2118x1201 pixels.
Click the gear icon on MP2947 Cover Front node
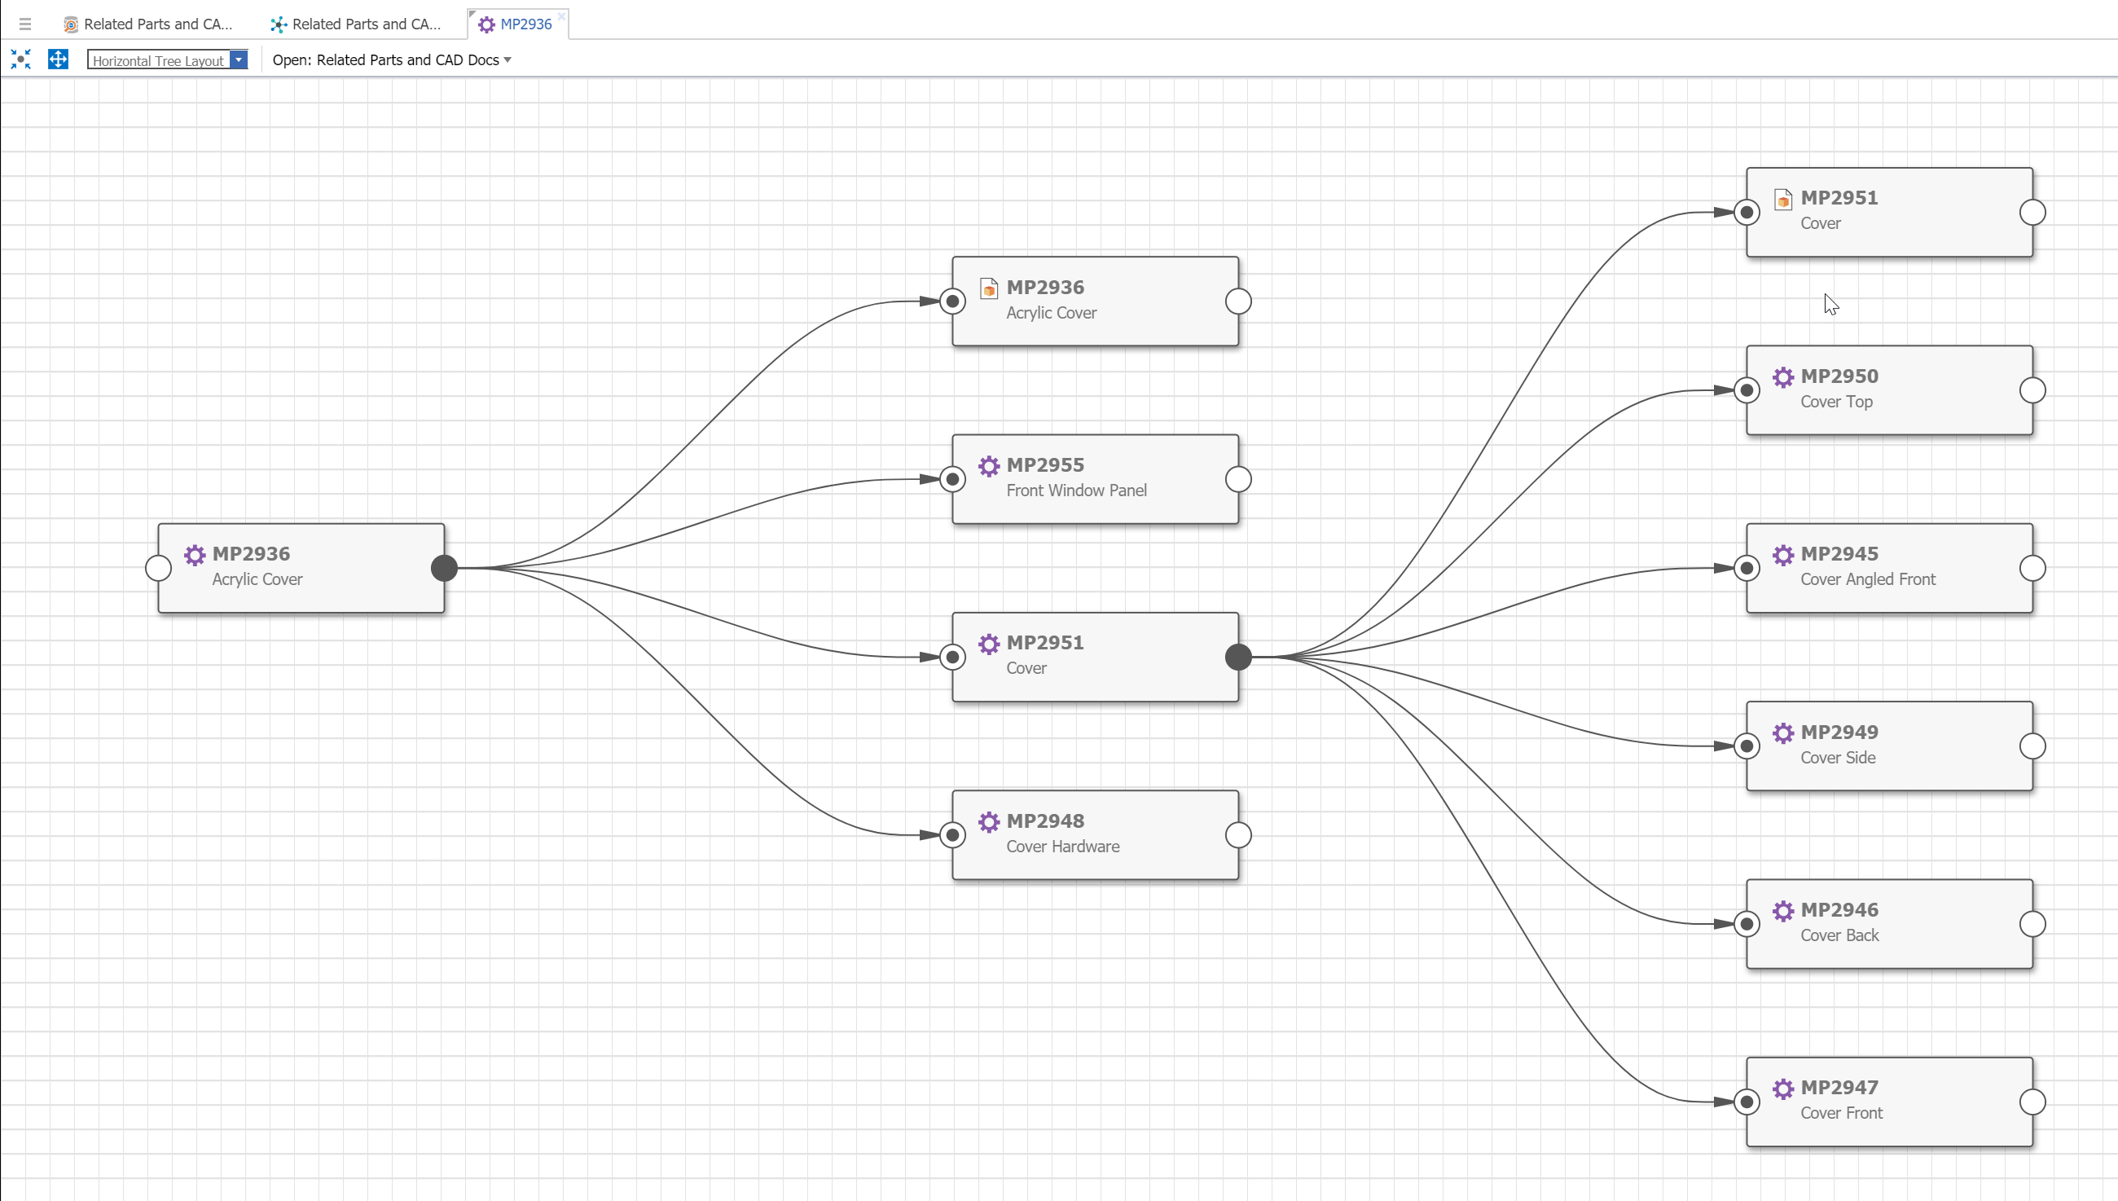pyautogui.click(x=1782, y=1088)
